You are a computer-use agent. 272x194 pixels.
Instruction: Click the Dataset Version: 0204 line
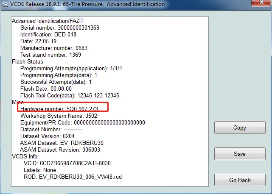[x=48, y=136]
